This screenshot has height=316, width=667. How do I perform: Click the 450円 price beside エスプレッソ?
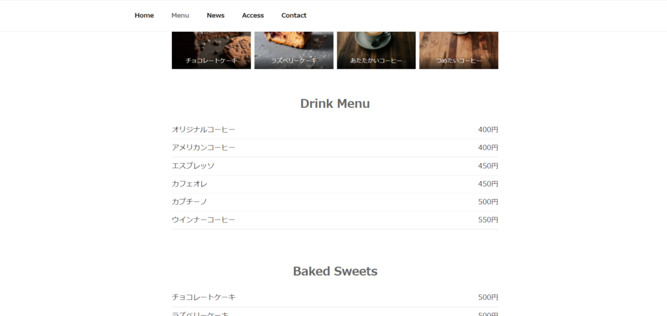point(488,166)
